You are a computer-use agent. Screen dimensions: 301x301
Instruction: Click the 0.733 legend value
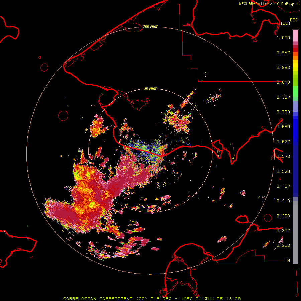coord(283,112)
